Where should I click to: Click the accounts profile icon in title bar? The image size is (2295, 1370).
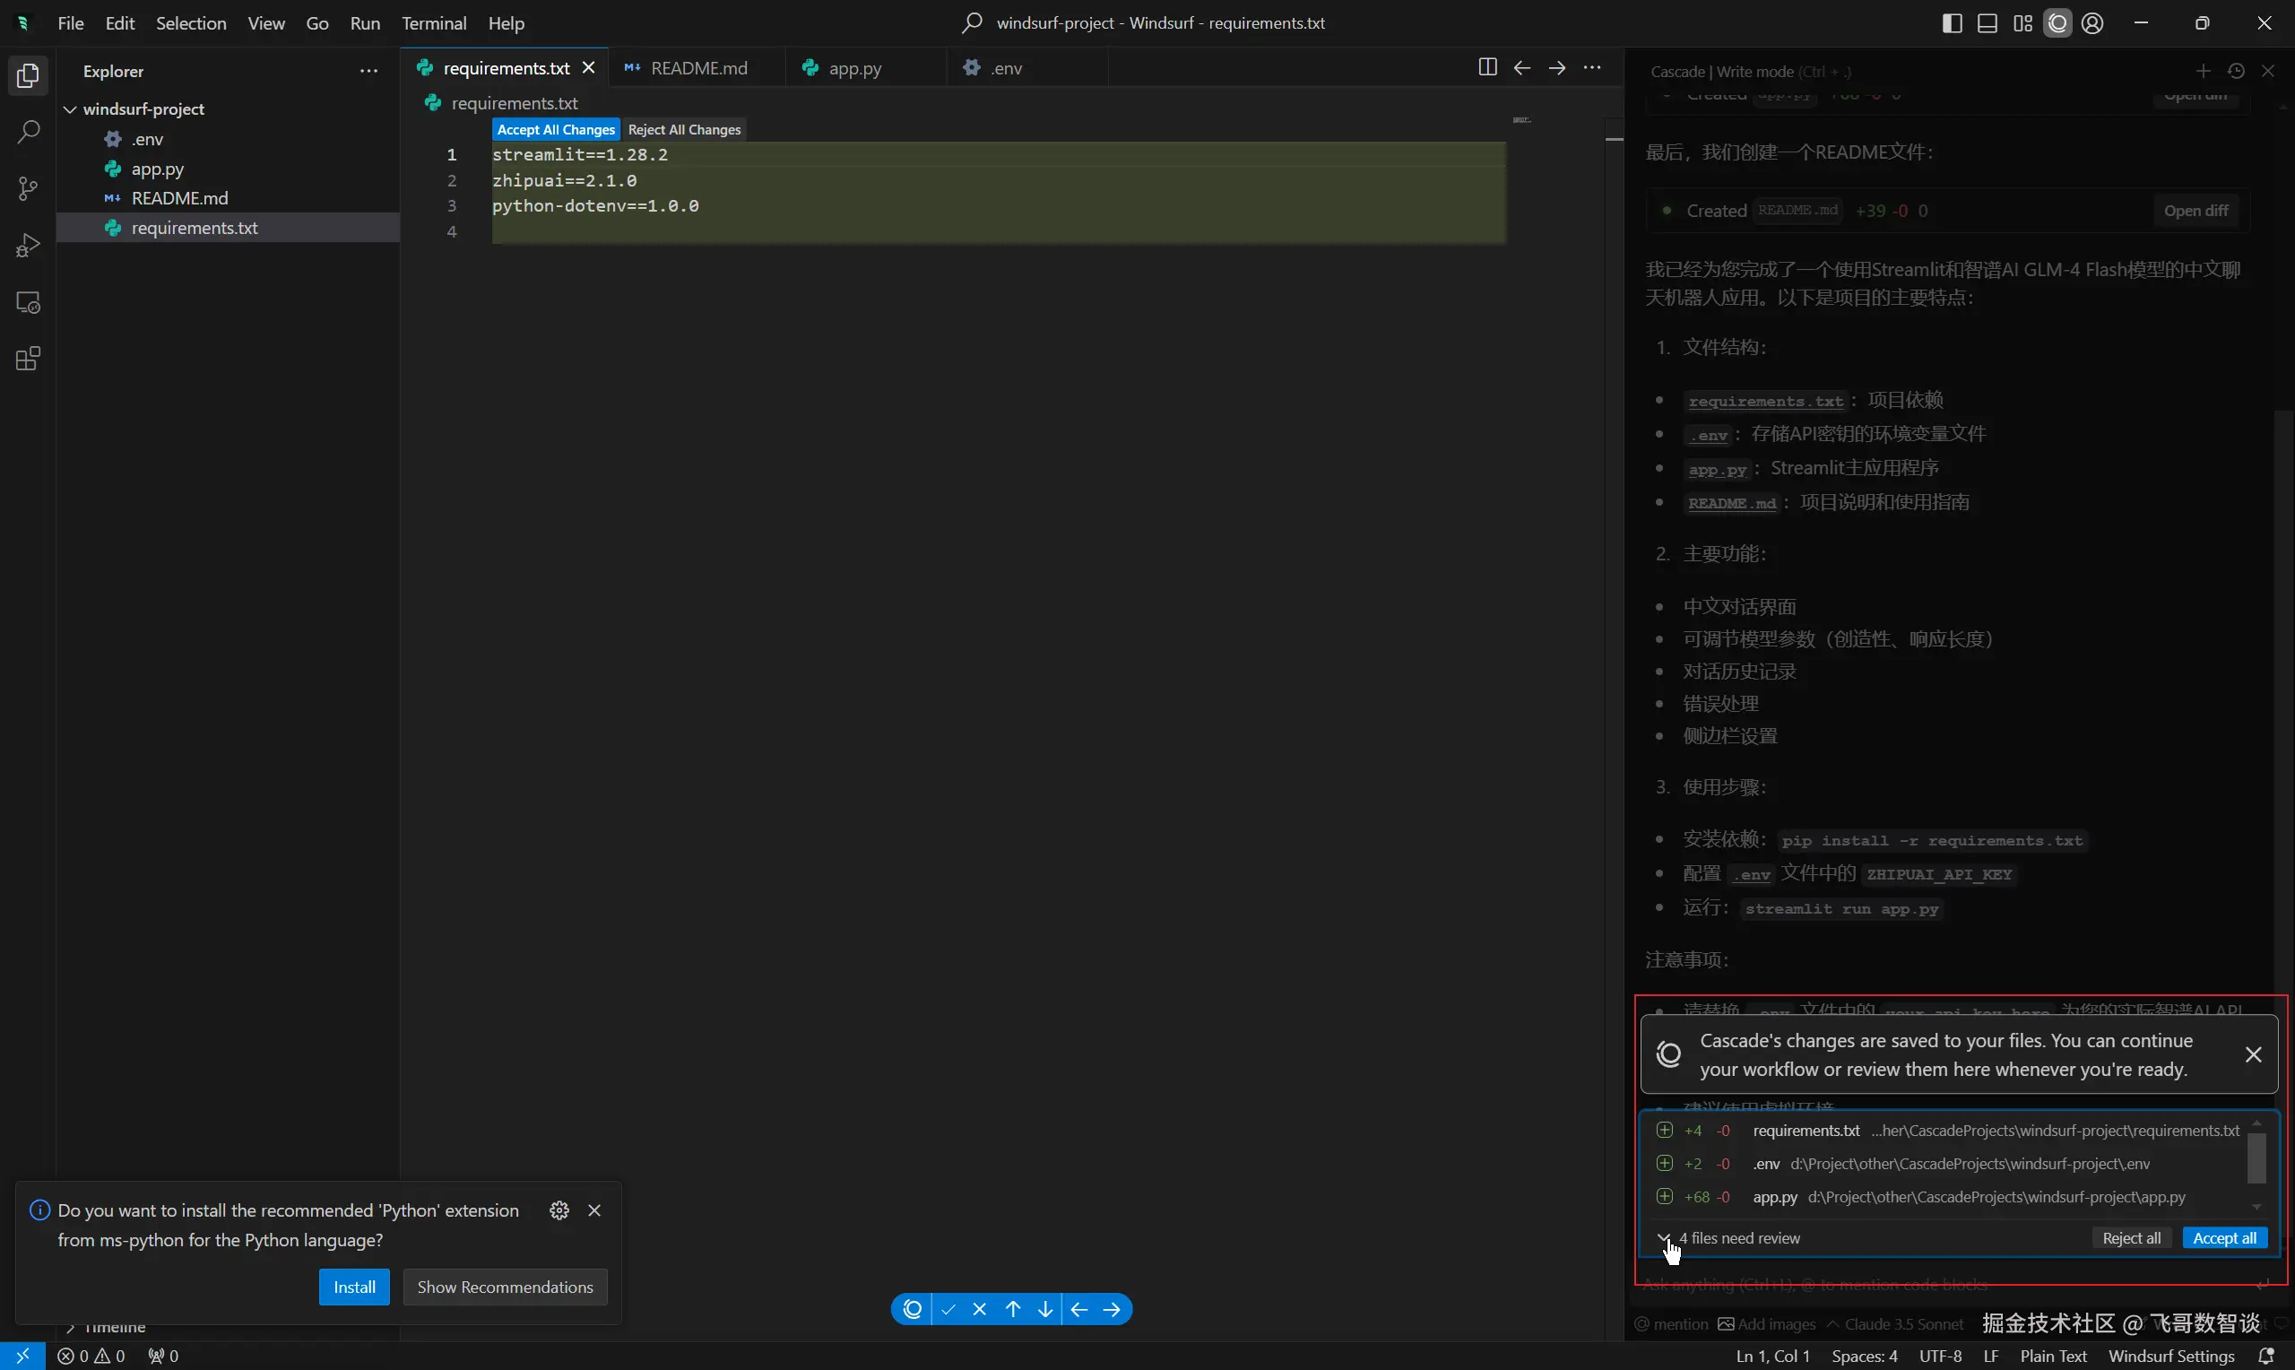point(2093,23)
